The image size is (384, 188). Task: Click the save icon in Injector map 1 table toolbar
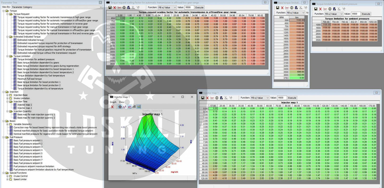click(202, 98)
